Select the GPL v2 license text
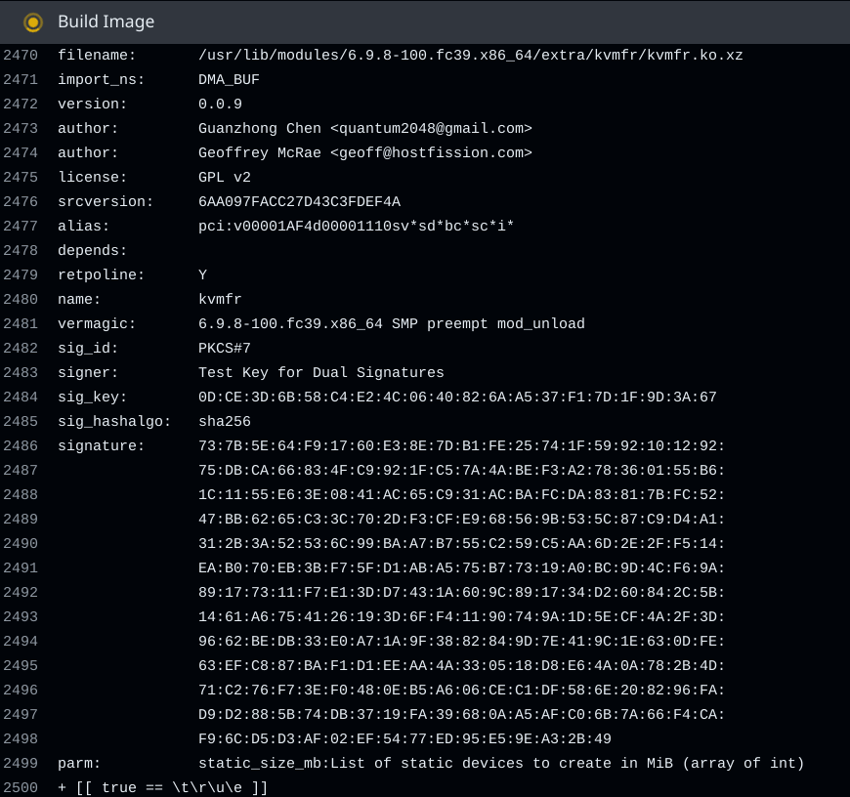 pos(225,178)
